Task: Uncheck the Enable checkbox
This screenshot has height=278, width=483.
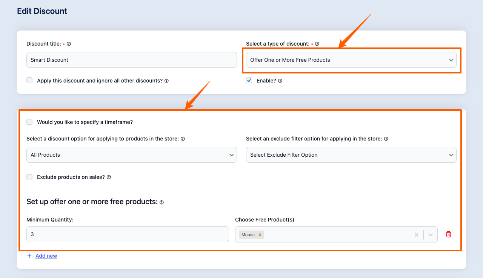Action: coord(249,80)
